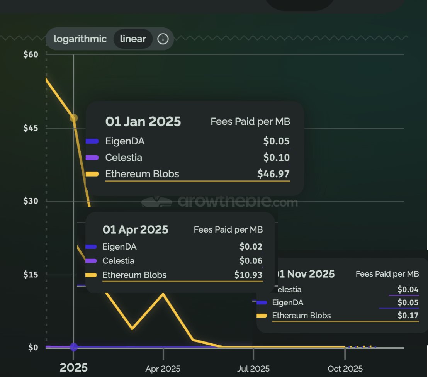The image size is (428, 377).
Task: Click the $15 y-axis label
Action: tap(31, 274)
